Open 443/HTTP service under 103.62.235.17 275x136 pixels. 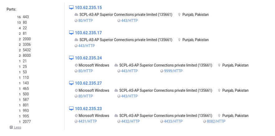coord(87,46)
